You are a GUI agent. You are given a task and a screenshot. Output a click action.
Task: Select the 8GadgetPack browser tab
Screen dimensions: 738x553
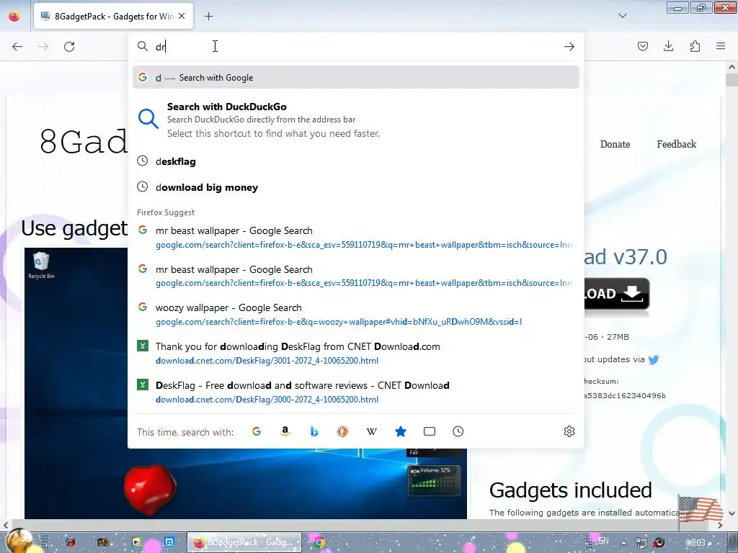point(113,16)
